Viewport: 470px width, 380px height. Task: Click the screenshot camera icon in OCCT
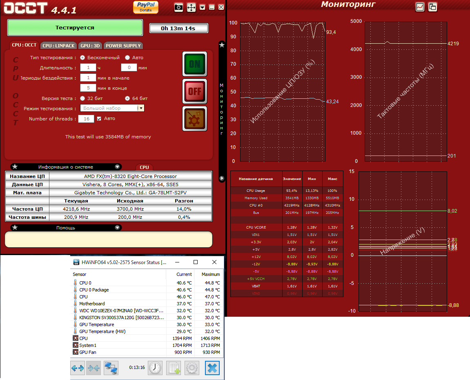(178, 7)
